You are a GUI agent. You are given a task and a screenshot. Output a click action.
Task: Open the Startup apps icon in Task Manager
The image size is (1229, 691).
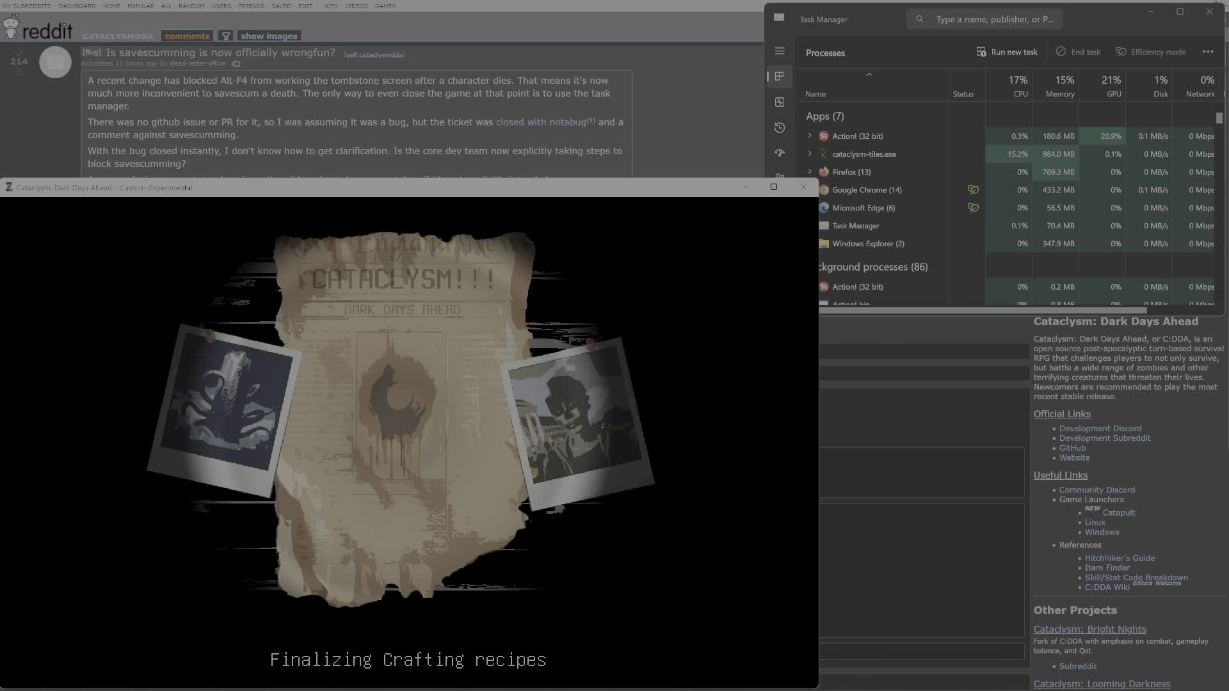pyautogui.click(x=779, y=153)
